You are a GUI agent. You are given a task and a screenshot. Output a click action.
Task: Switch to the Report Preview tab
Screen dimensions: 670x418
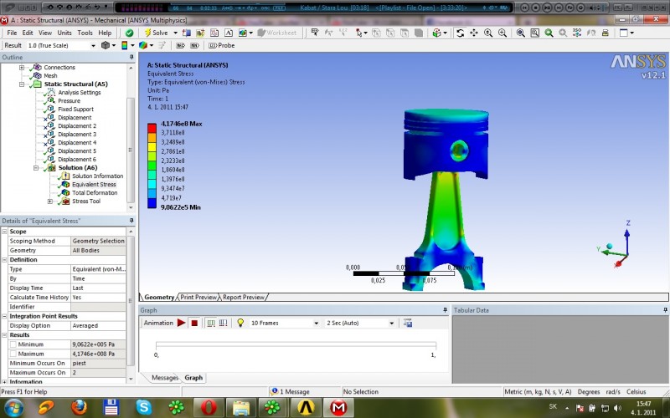[x=244, y=297]
